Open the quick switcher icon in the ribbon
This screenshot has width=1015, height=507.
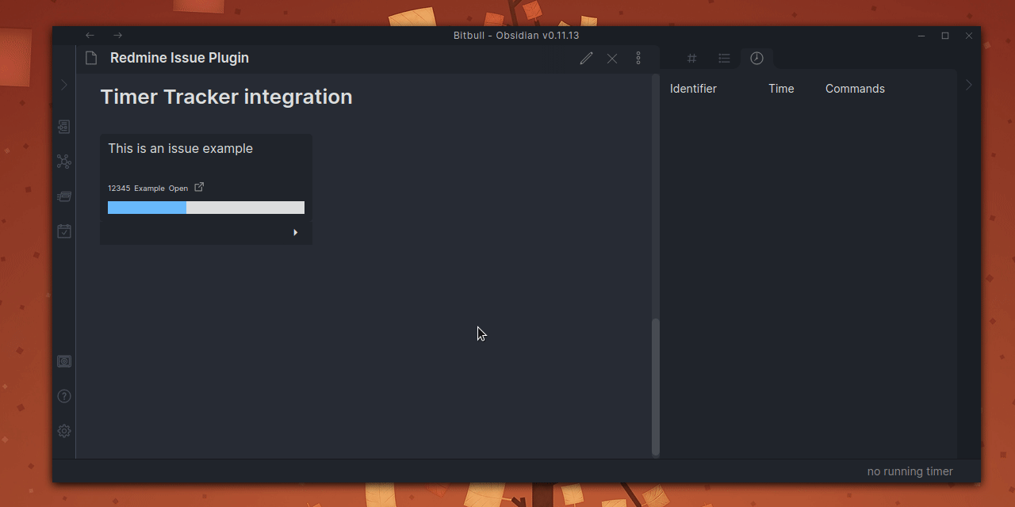(64, 127)
